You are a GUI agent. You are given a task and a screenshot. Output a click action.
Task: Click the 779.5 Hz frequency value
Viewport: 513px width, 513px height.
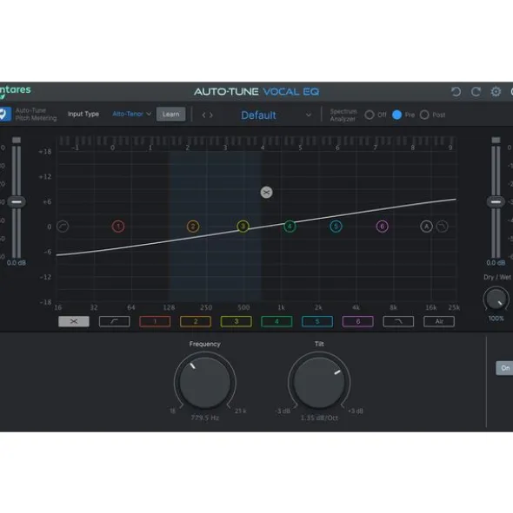pyautogui.click(x=205, y=418)
